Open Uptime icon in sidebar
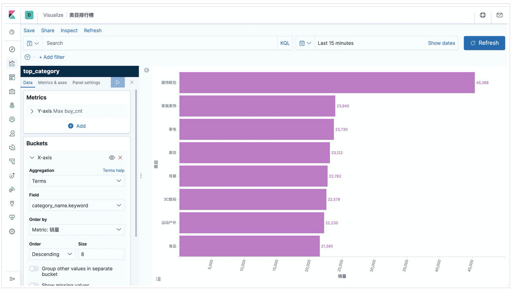Screen dimensions: 512x293 coord(12,175)
